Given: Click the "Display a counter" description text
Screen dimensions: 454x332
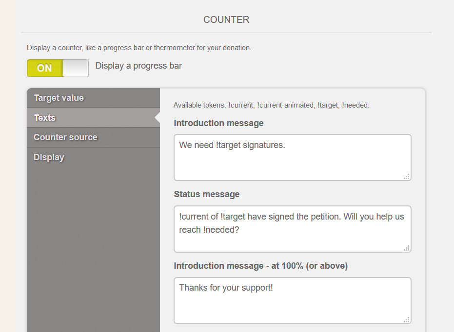Looking at the screenshot, I should [139, 48].
